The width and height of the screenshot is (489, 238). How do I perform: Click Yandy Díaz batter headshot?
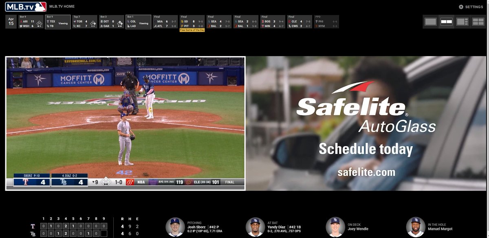tap(256, 227)
